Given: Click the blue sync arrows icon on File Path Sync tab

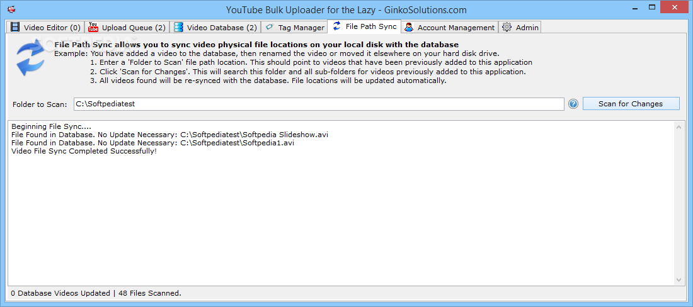Looking at the screenshot, I should (x=337, y=26).
